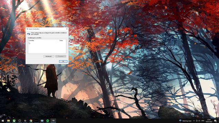Open File Explorer from the taskbar
The width and height of the screenshot is (219, 123).
coord(9,121)
